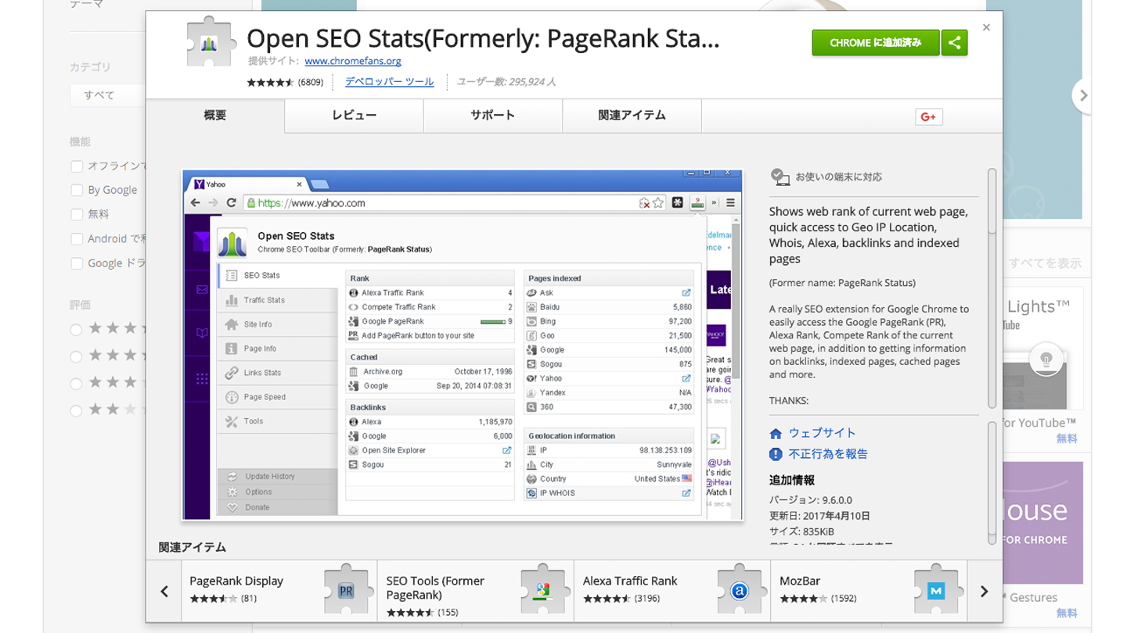1127x633 pixels.
Task: Open the 関連アイテム tab
Action: pos(632,116)
